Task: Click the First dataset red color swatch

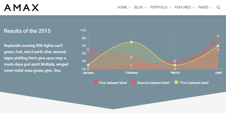Action: click(96, 82)
